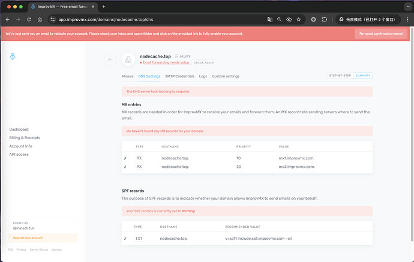Screen dimensions: 414x262
Task: Switch to the Logs tab
Action: (203, 76)
